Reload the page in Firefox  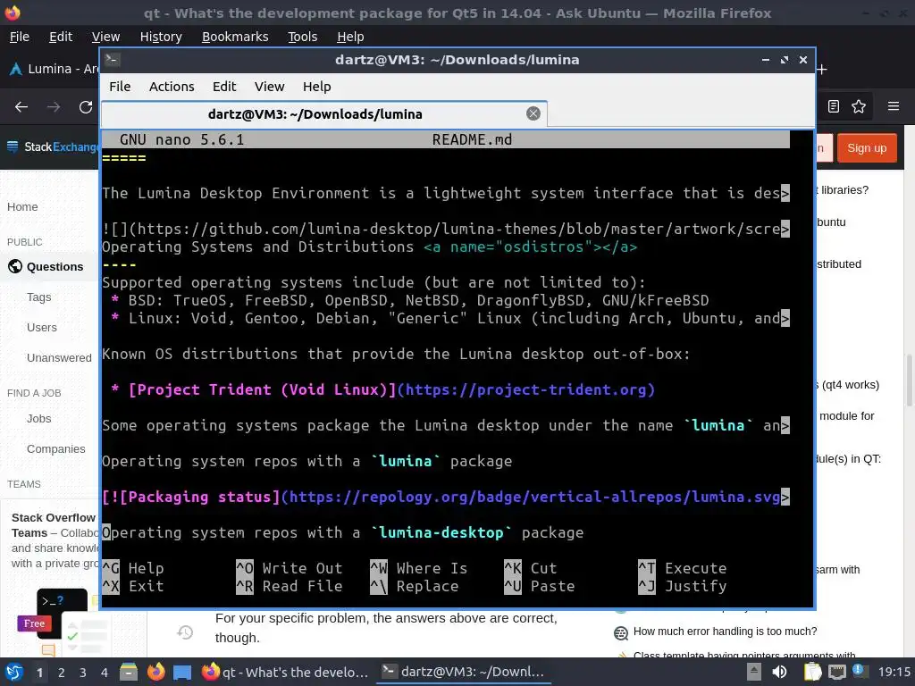86,107
